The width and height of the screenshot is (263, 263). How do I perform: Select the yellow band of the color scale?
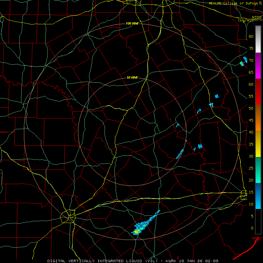[258, 144]
